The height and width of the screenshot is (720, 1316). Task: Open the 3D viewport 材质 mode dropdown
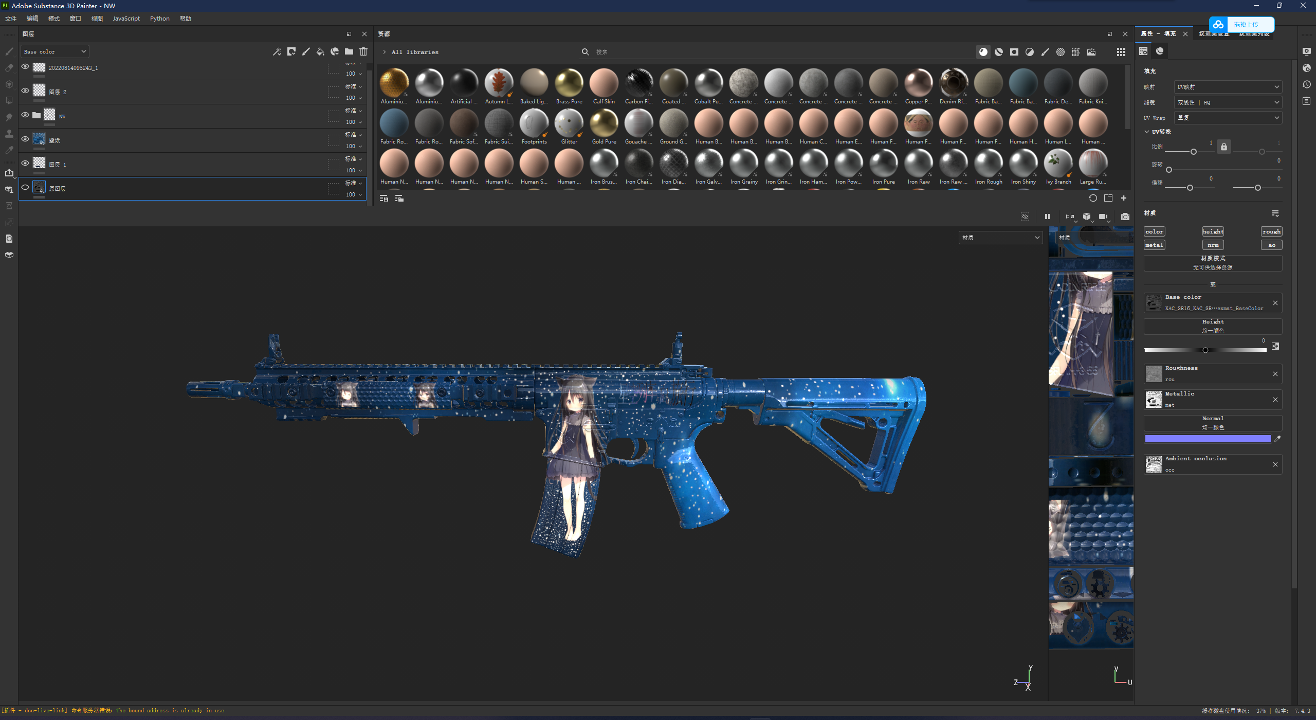[x=1000, y=238]
